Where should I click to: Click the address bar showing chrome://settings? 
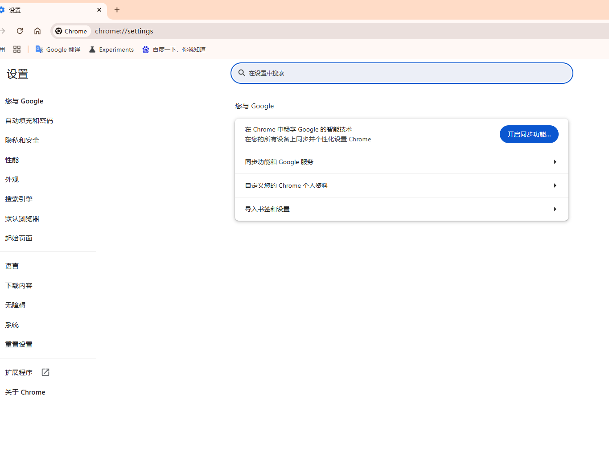[x=124, y=31]
